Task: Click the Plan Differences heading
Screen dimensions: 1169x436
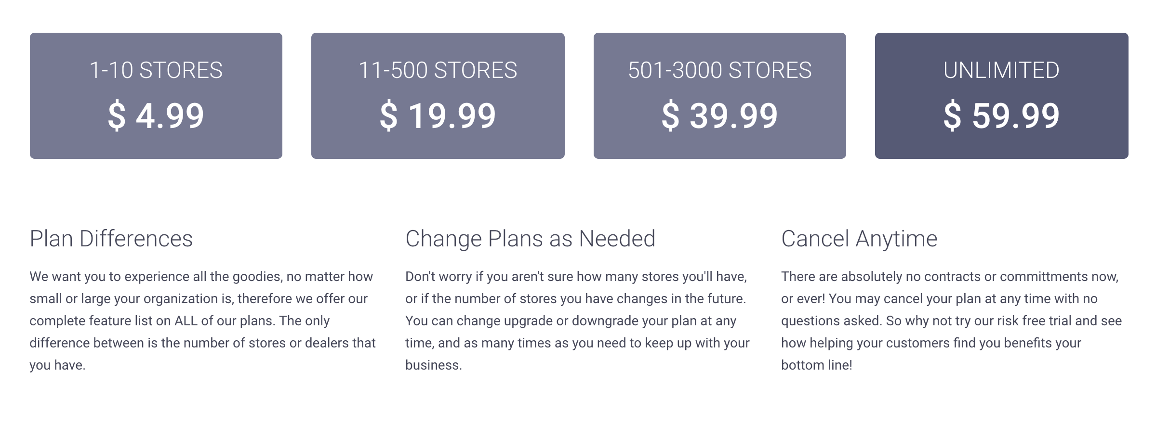Action: (x=111, y=239)
